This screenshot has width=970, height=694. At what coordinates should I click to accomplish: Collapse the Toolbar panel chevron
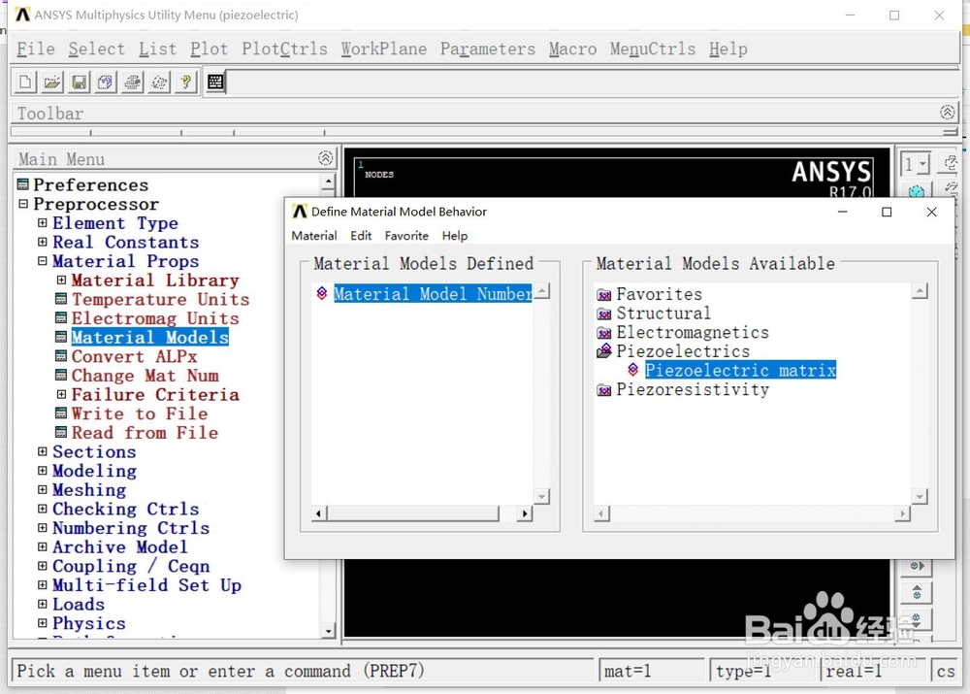click(x=947, y=112)
